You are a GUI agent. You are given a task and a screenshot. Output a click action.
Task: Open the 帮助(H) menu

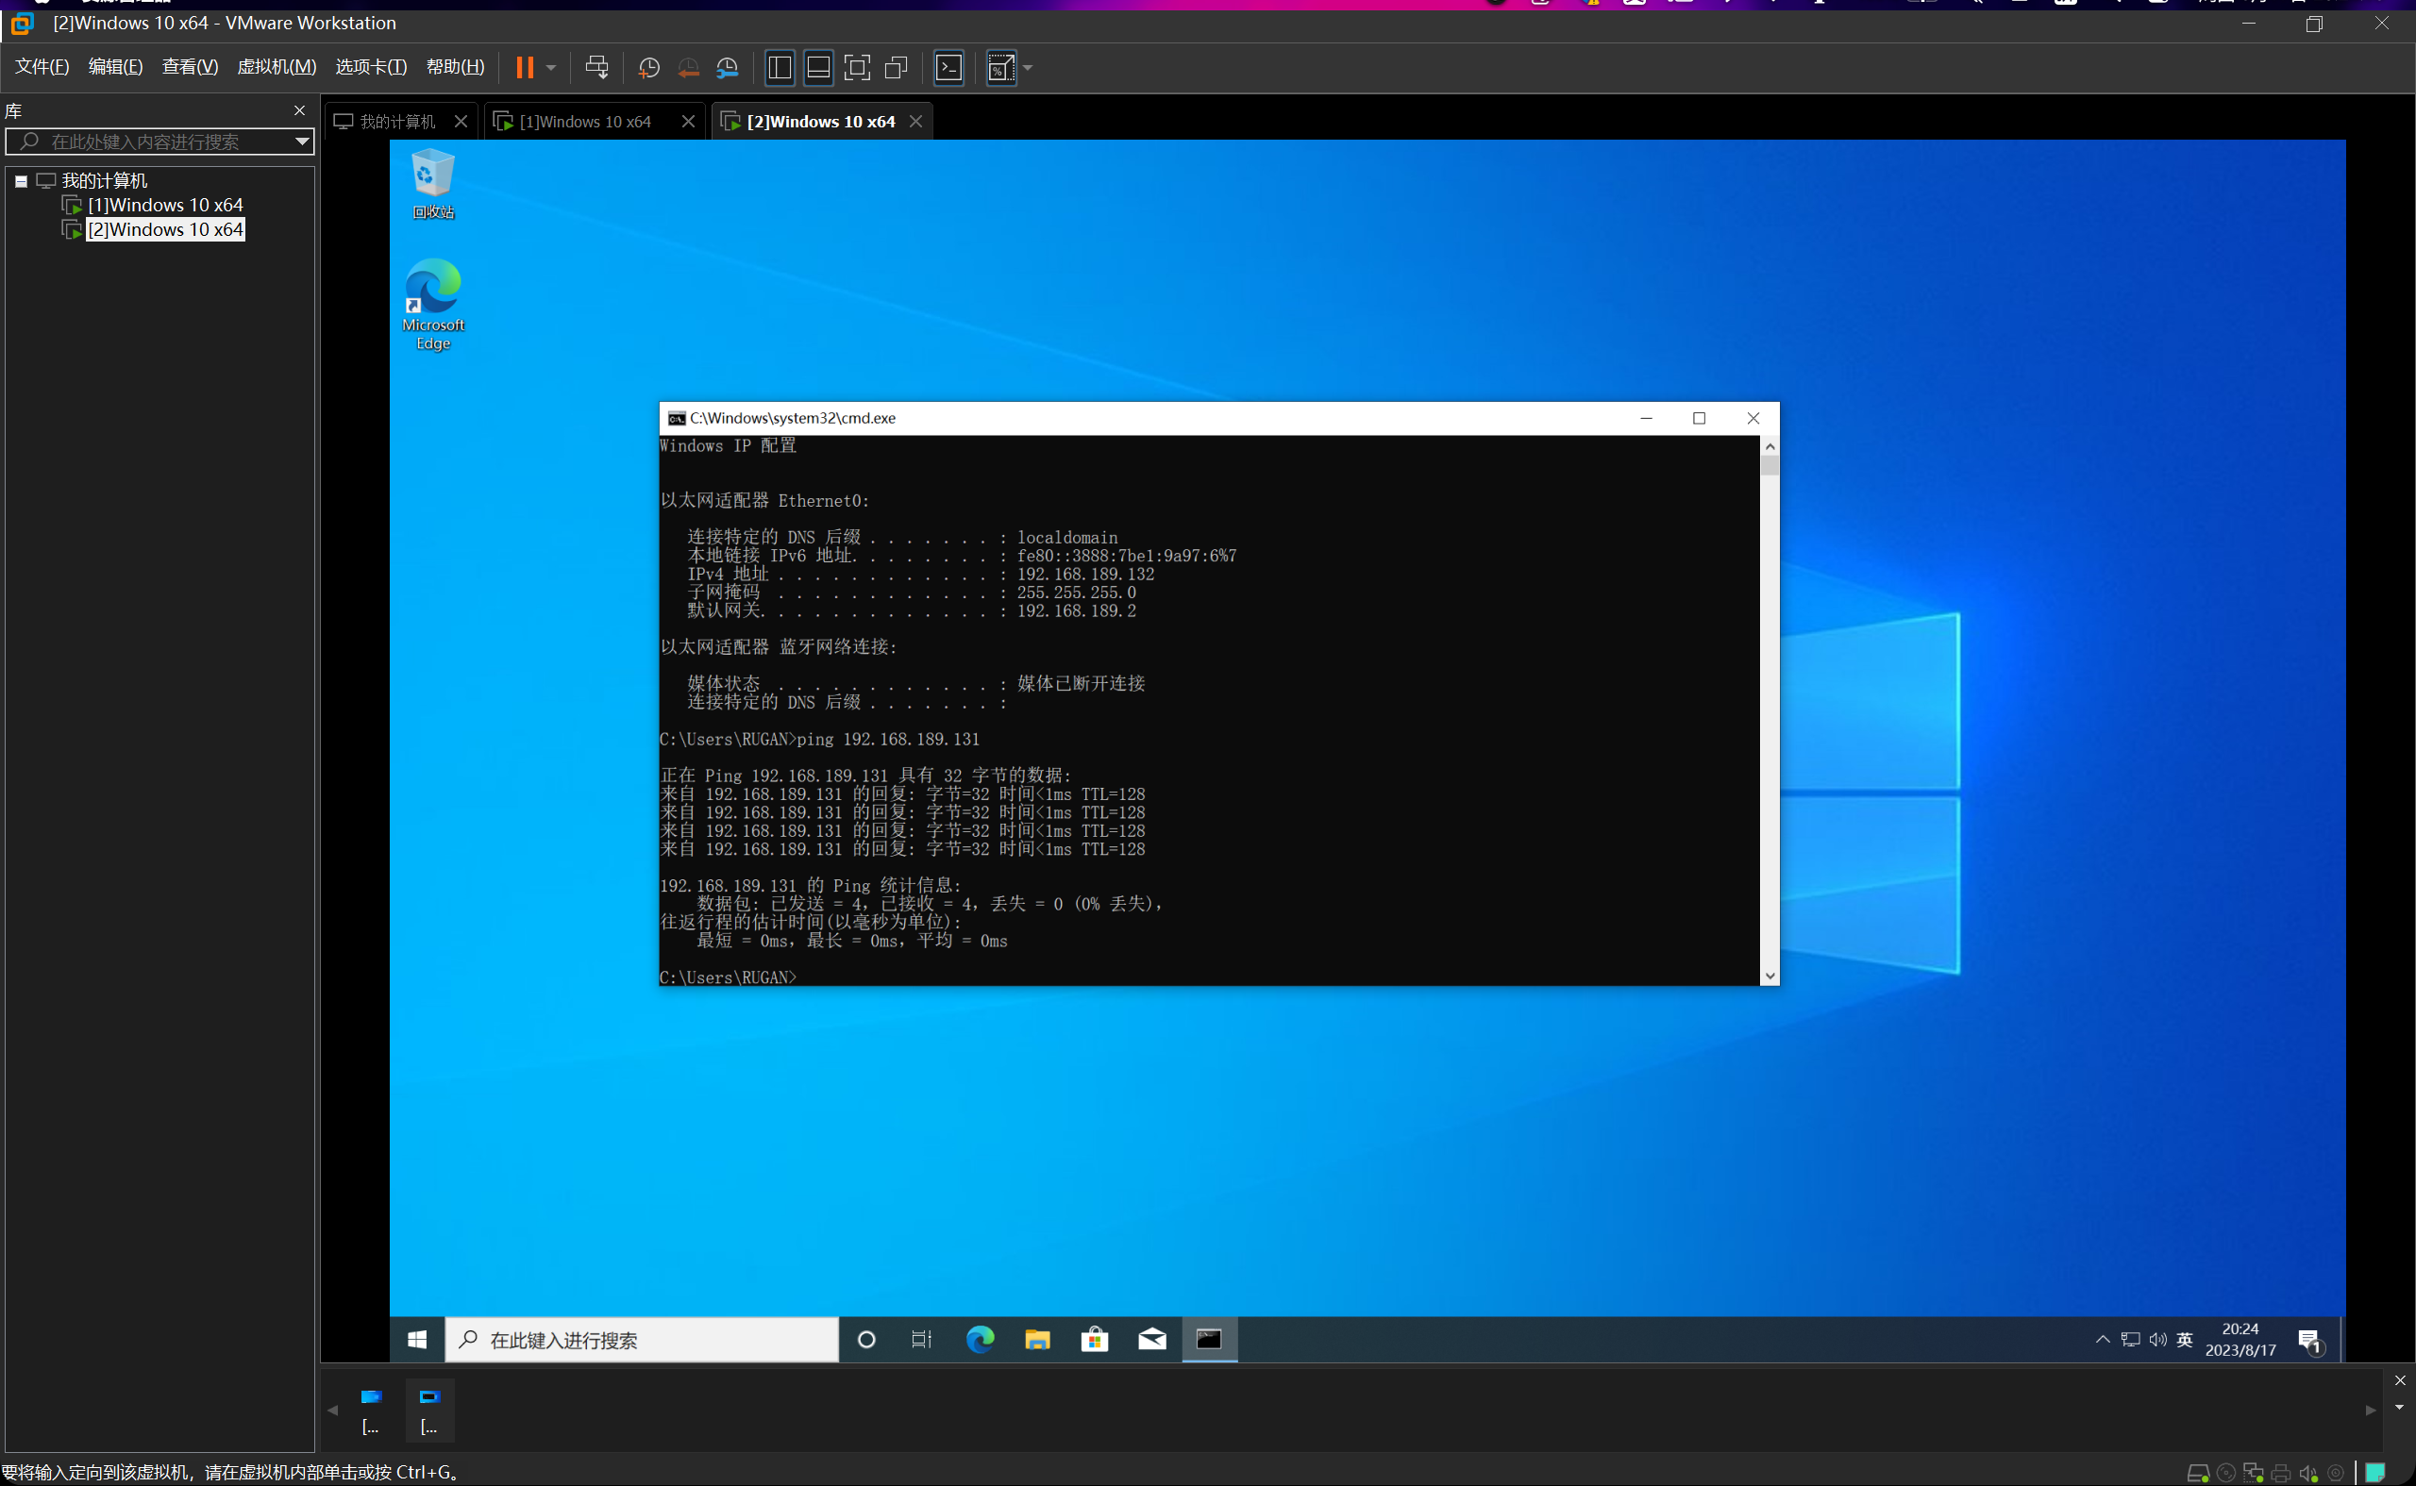[455, 66]
